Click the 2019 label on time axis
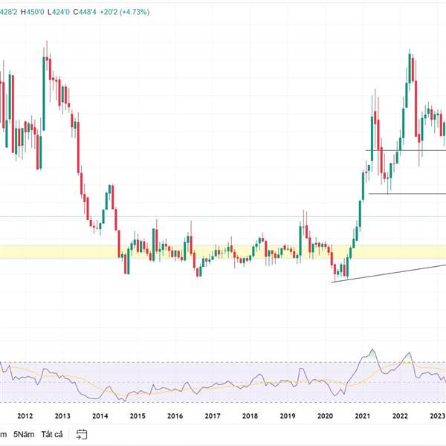Viewport: 446px width, 446px height. click(288, 416)
